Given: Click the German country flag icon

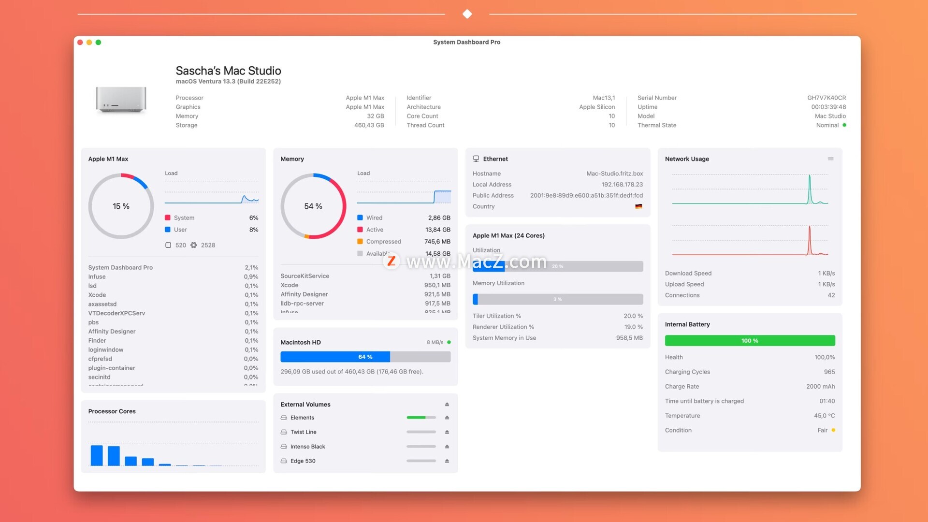Looking at the screenshot, I should click(638, 206).
